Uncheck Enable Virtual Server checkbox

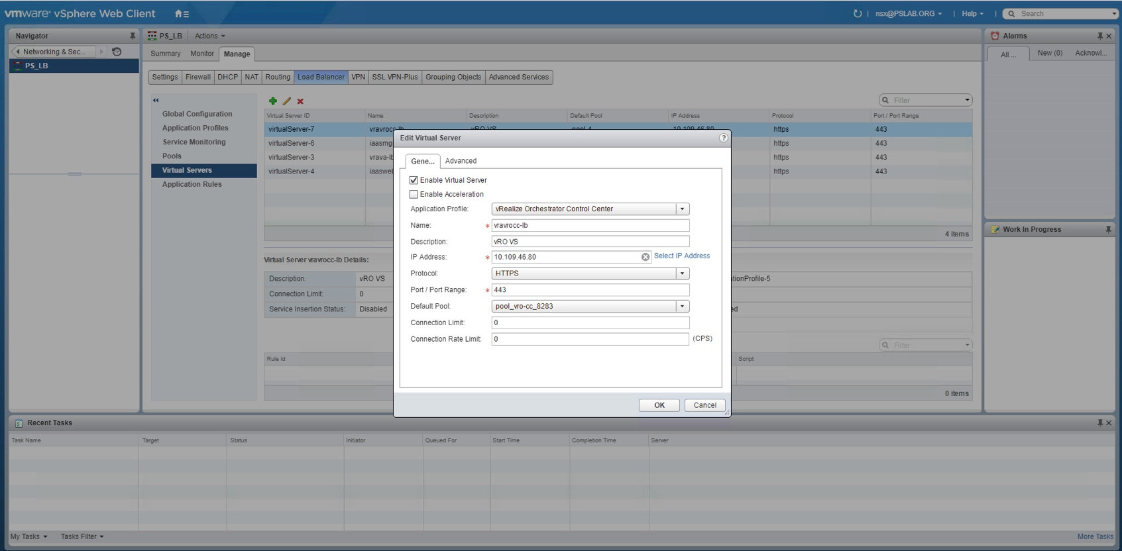[x=414, y=180]
